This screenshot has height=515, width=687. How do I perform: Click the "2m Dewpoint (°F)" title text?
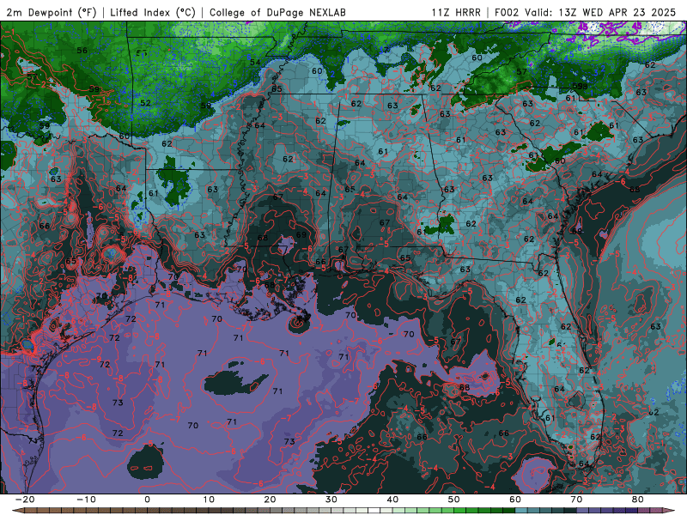[52, 12]
